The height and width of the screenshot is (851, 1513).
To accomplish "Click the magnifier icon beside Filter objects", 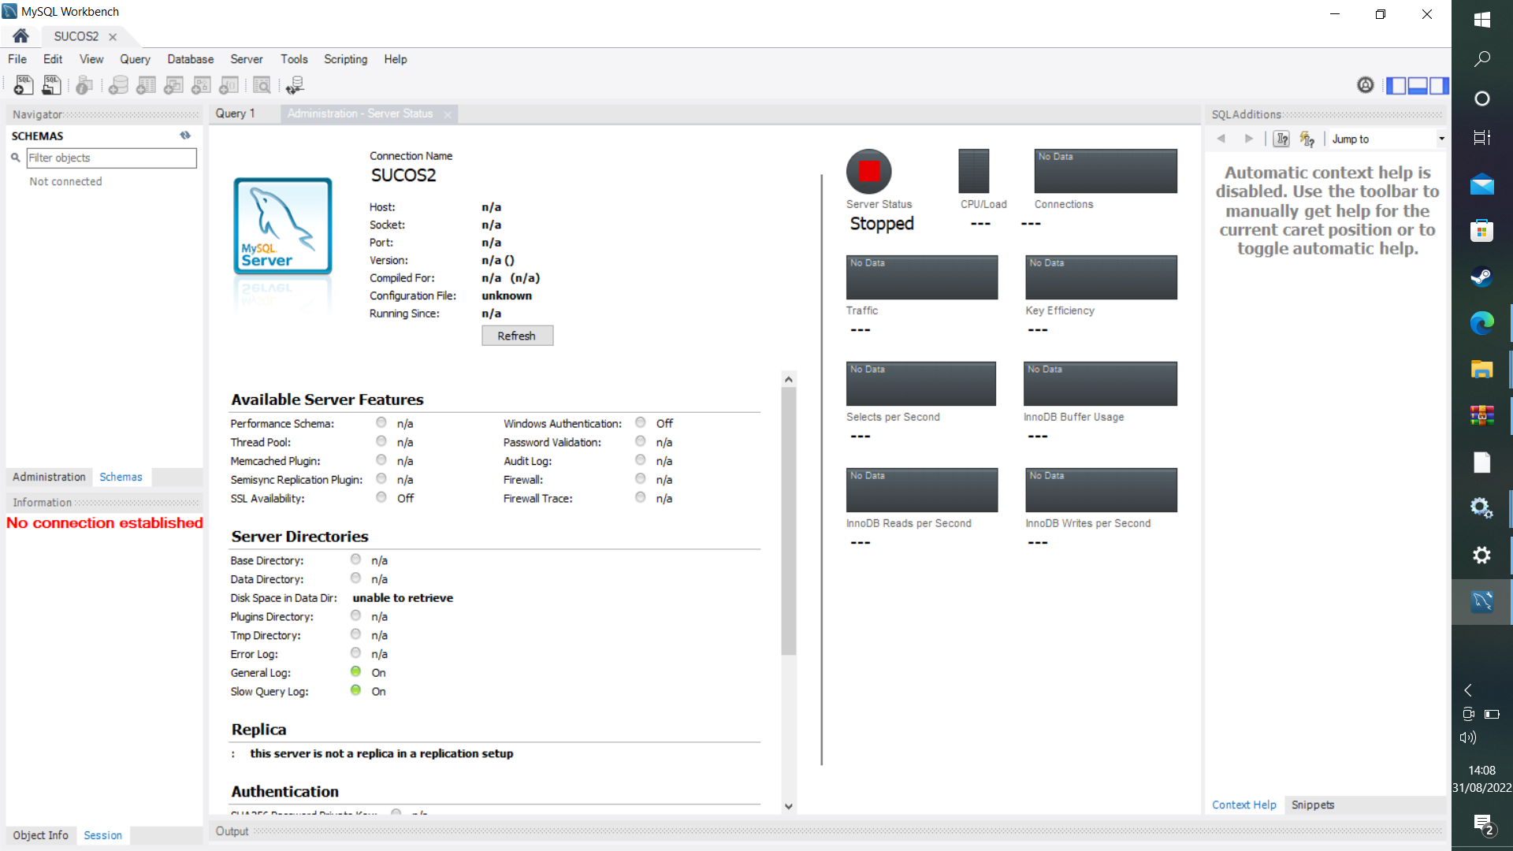I will (x=15, y=158).
